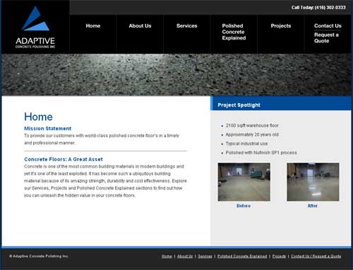
Task: Select Polished Concrete Explained nav item
Action: pos(234,32)
